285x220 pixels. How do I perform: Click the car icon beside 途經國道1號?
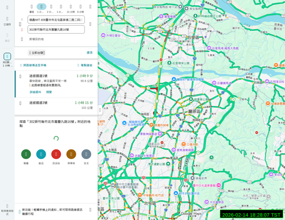tap(21, 76)
